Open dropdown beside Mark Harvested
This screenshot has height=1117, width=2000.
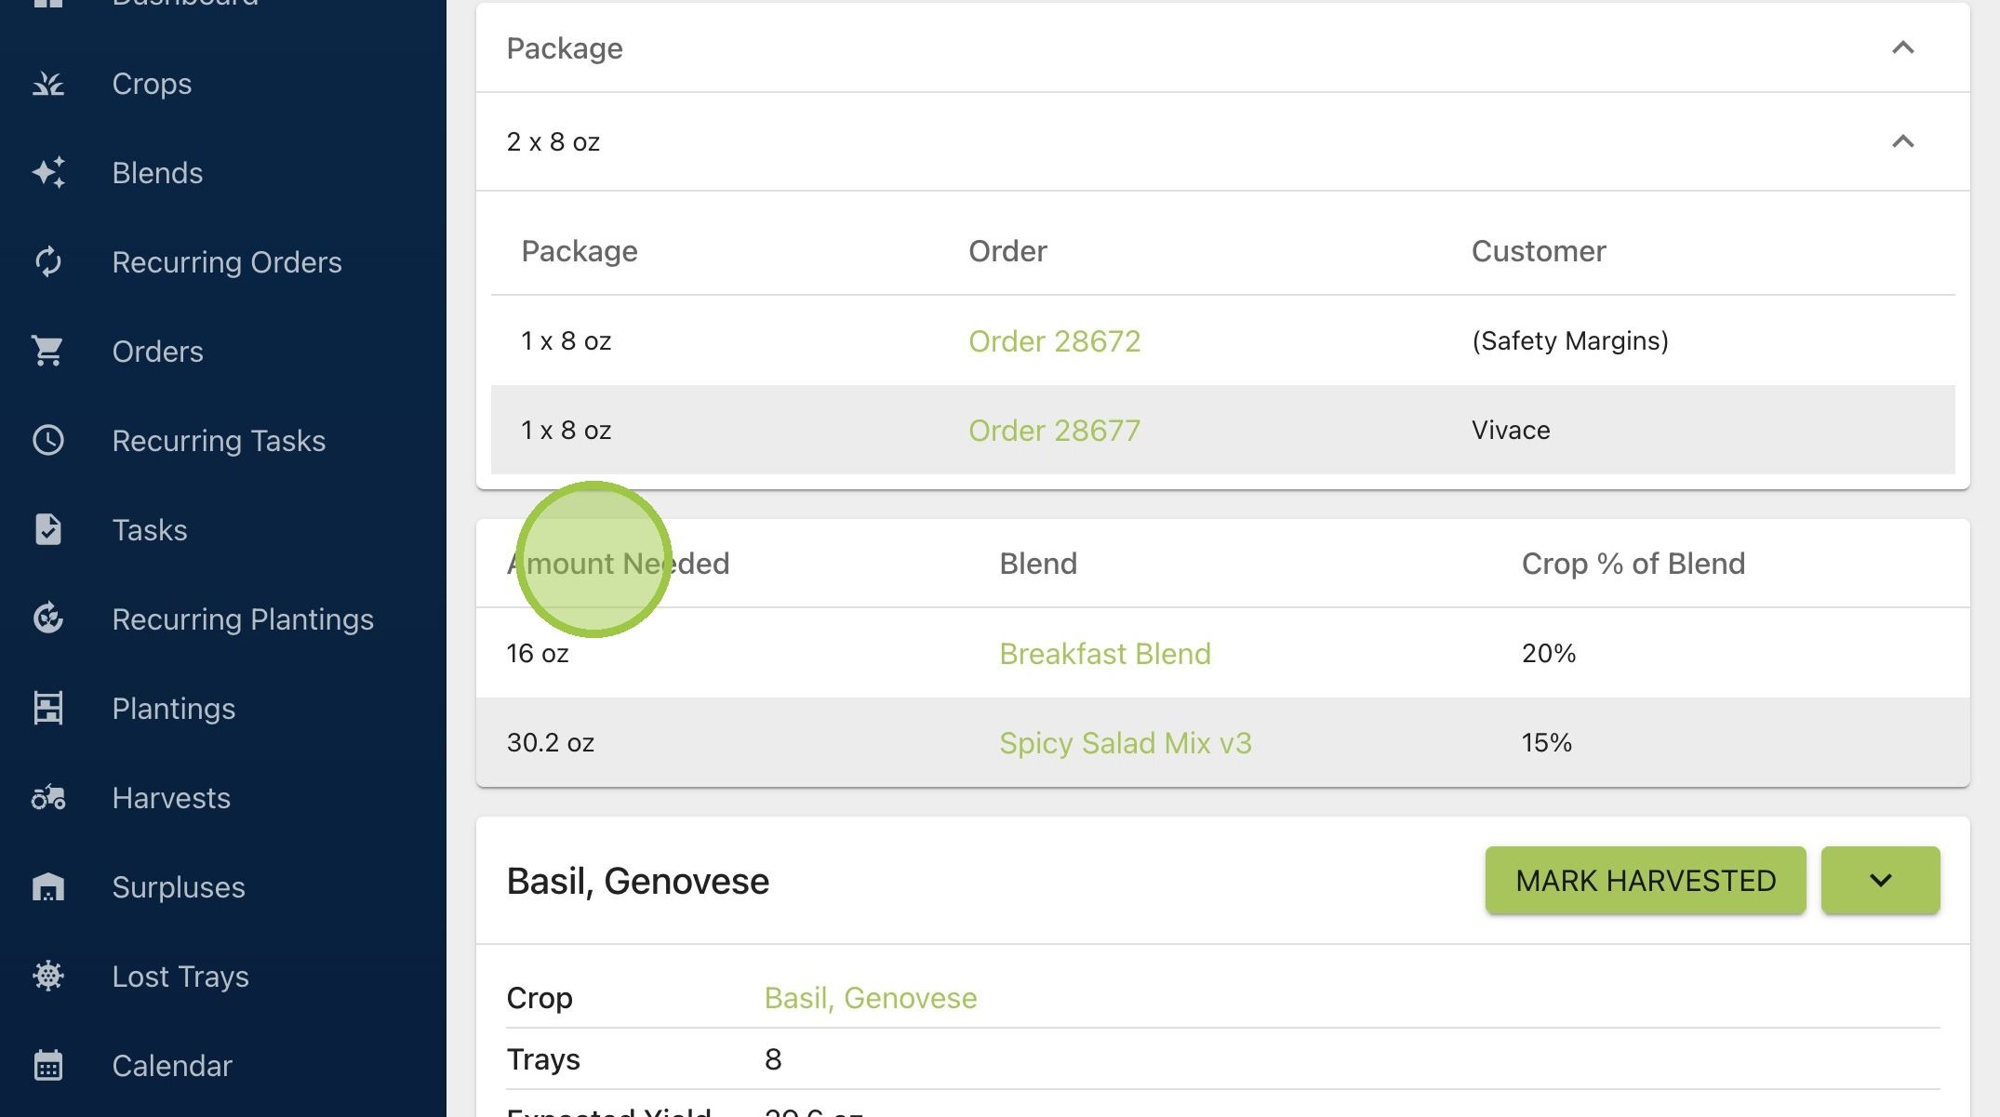(1880, 880)
